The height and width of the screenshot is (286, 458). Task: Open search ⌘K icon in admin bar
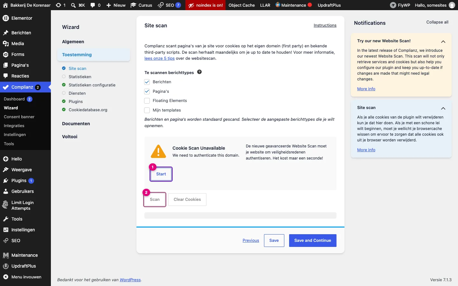pyautogui.click(x=73, y=5)
